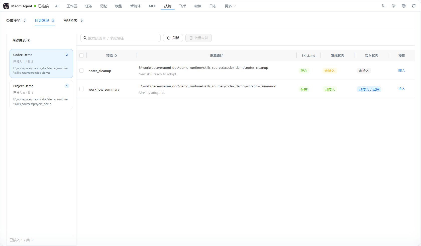The image size is (421, 246).
Task: Click the 技能 ID column header
Action: 112,55
